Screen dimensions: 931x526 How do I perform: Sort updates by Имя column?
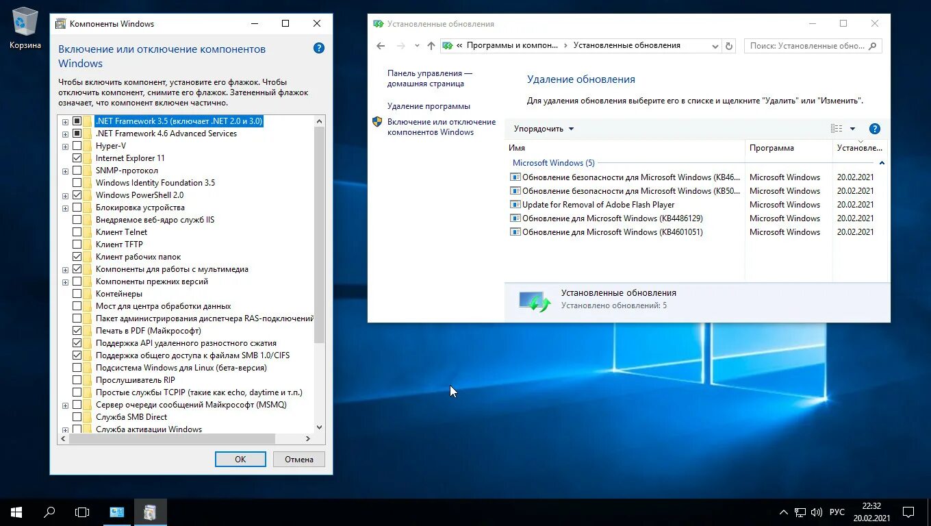(625, 148)
